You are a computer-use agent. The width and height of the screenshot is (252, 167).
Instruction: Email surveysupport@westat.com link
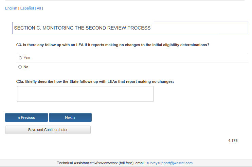(x=169, y=163)
